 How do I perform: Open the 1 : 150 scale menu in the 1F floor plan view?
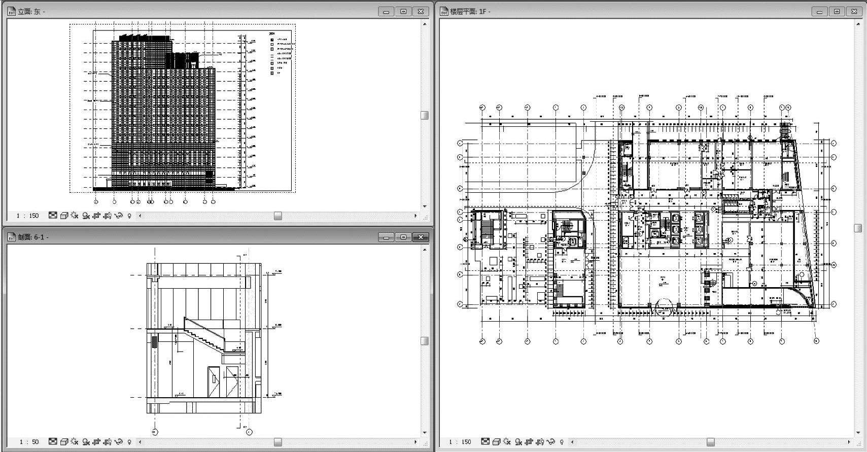click(x=460, y=442)
